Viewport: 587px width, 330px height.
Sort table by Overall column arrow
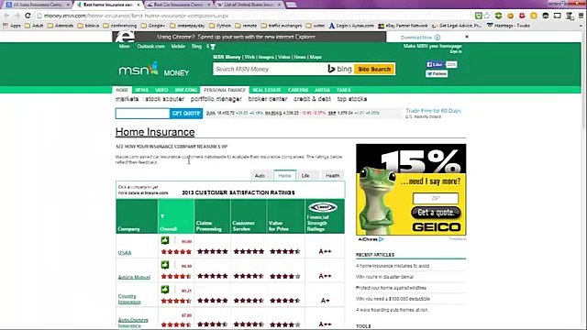(162, 216)
